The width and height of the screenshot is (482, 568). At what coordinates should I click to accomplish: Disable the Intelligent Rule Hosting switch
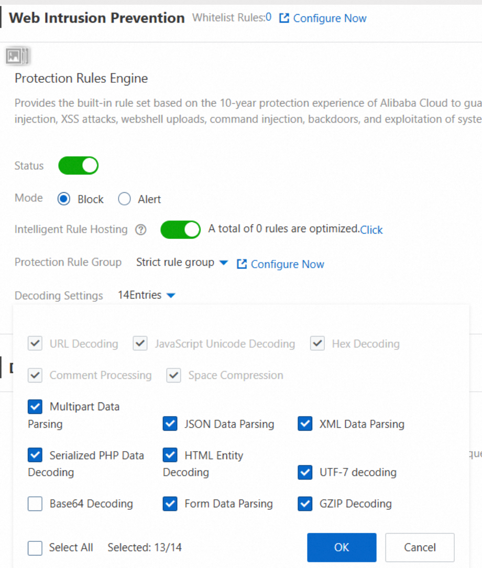pyautogui.click(x=180, y=230)
